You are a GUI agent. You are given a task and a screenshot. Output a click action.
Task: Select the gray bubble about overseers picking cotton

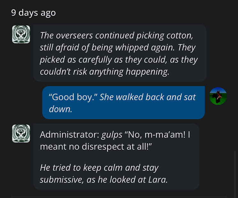point(120,53)
